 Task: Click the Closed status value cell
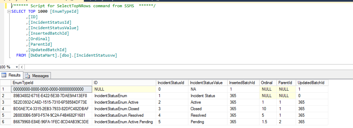tap(208, 109)
